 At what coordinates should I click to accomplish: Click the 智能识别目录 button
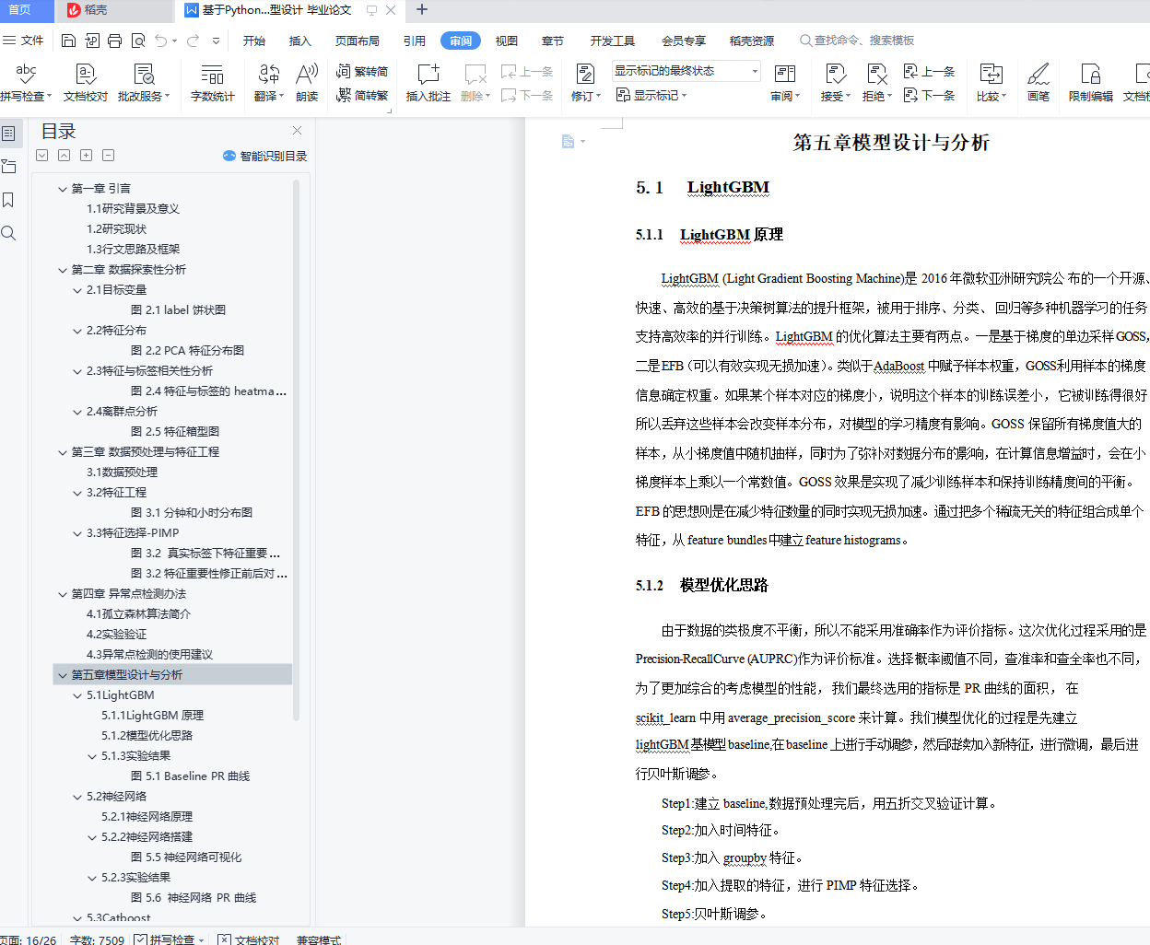pos(265,156)
